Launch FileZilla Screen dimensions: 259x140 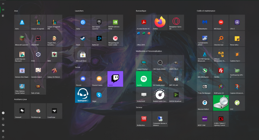(x=221, y=71)
